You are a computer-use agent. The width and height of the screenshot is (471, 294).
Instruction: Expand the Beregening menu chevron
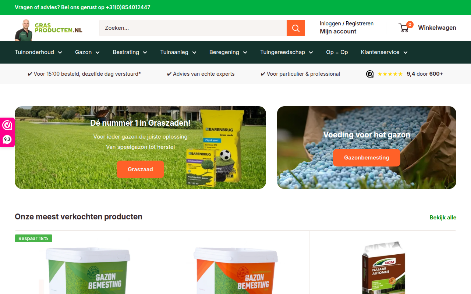245,53
